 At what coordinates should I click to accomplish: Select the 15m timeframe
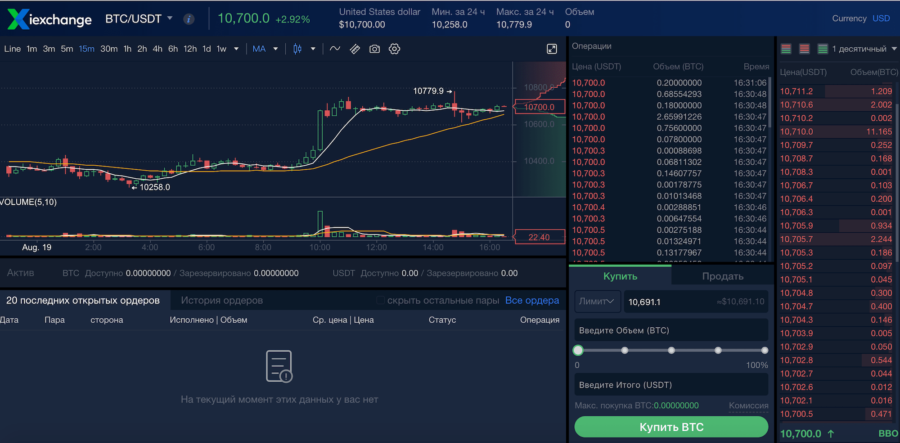coord(86,49)
